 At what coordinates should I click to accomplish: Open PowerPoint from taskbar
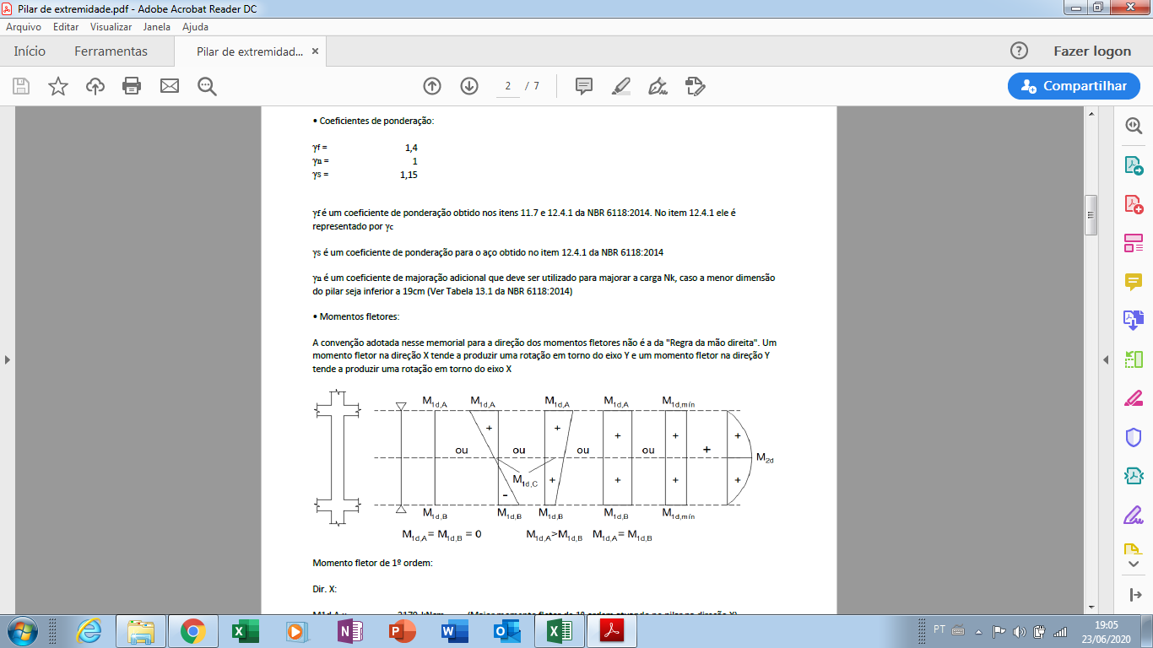pos(402,631)
